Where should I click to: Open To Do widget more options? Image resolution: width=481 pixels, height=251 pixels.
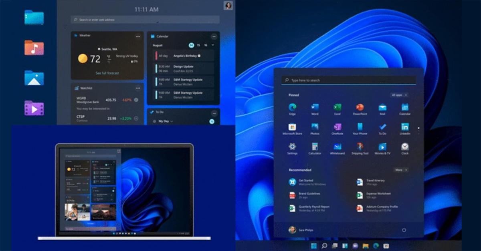click(214, 113)
